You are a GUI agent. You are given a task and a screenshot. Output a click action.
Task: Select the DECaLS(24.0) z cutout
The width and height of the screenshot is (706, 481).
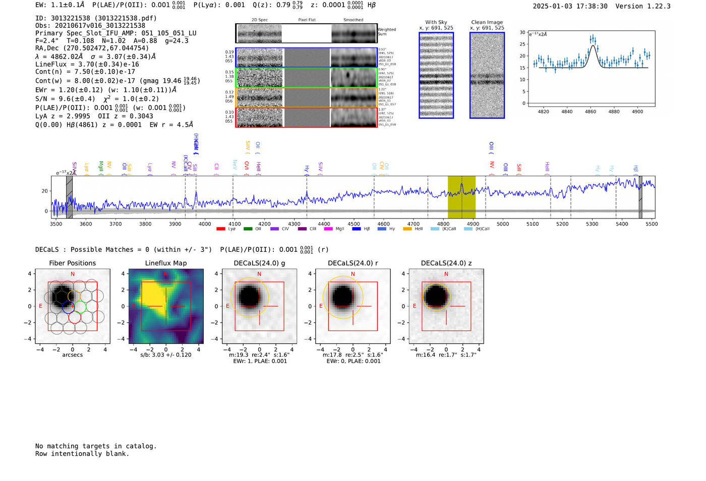tap(446, 306)
